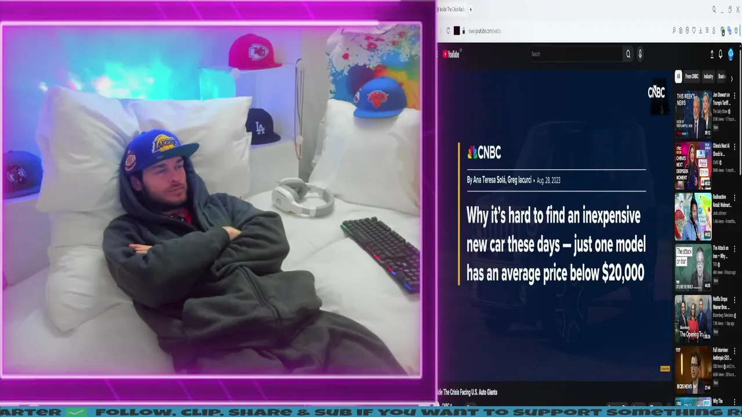
Task: Open options for Netflix Drops Warner video
Action: pyautogui.click(x=734, y=300)
